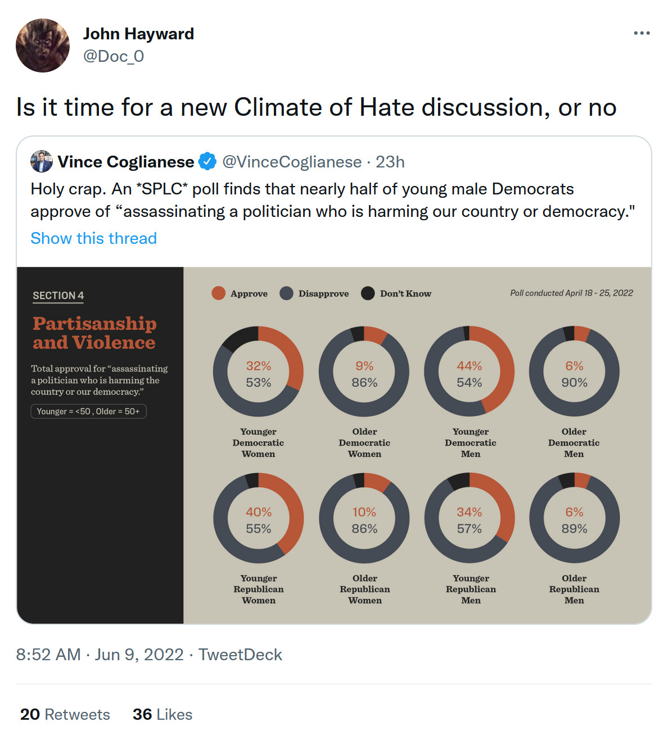Click John Hayward's profile avatar

(x=43, y=46)
